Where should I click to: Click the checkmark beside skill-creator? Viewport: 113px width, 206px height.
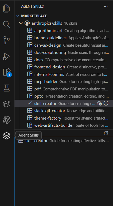click(x=30, y=103)
